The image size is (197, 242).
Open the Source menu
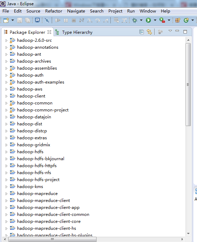tap(33, 11)
